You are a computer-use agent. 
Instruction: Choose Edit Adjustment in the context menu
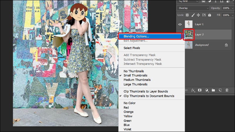pos(135,41)
